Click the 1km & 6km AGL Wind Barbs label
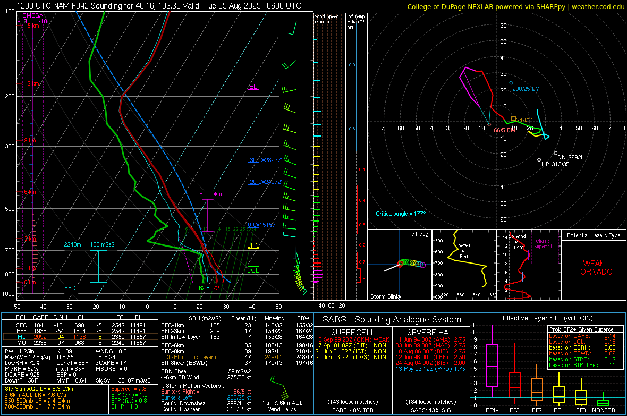 point(282,406)
